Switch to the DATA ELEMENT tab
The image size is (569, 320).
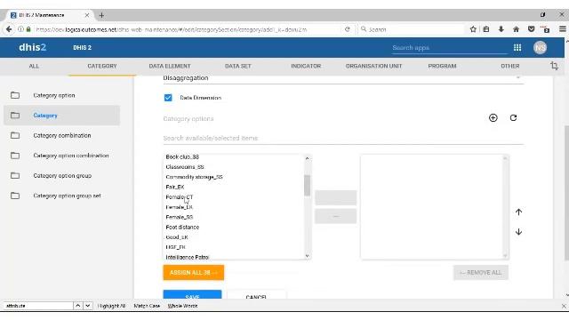(x=170, y=66)
